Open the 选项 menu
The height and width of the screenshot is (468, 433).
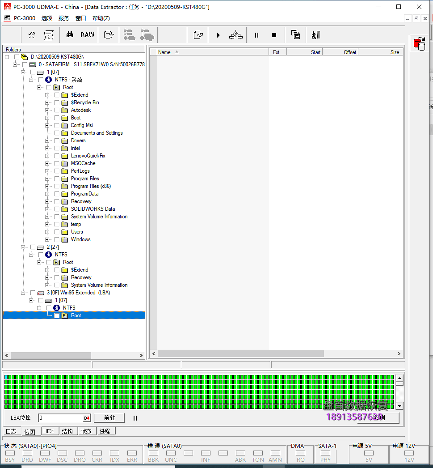point(47,18)
